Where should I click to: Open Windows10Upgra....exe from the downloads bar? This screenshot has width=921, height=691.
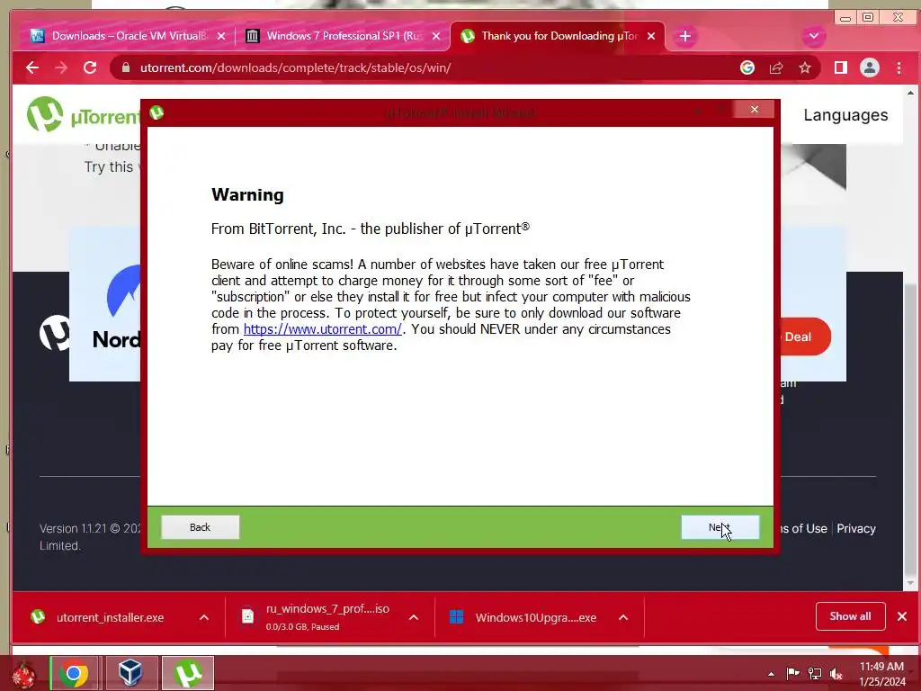(523, 617)
